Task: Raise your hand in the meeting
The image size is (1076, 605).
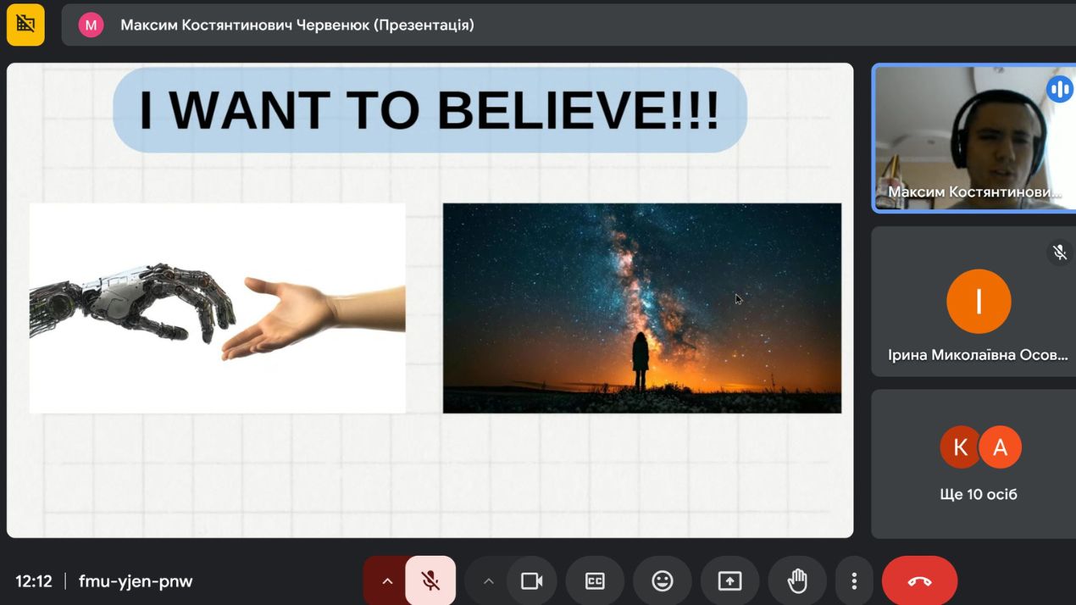Action: [797, 580]
